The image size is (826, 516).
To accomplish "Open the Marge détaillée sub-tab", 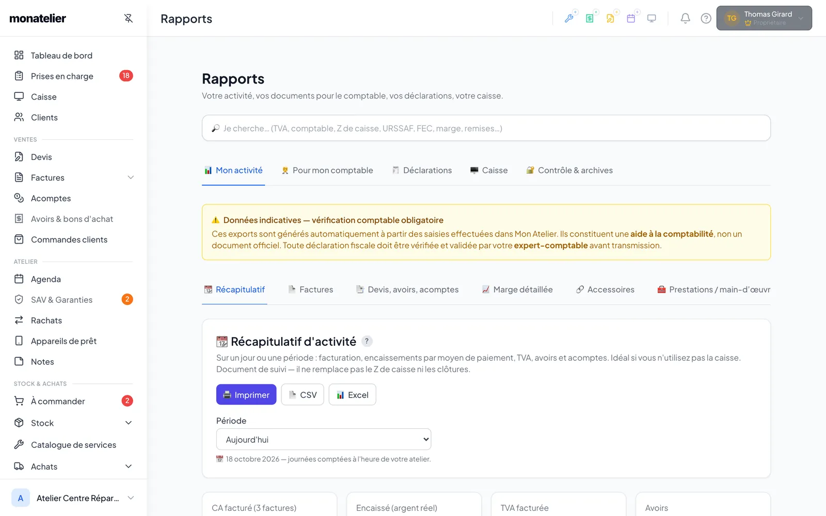I will tap(517, 289).
